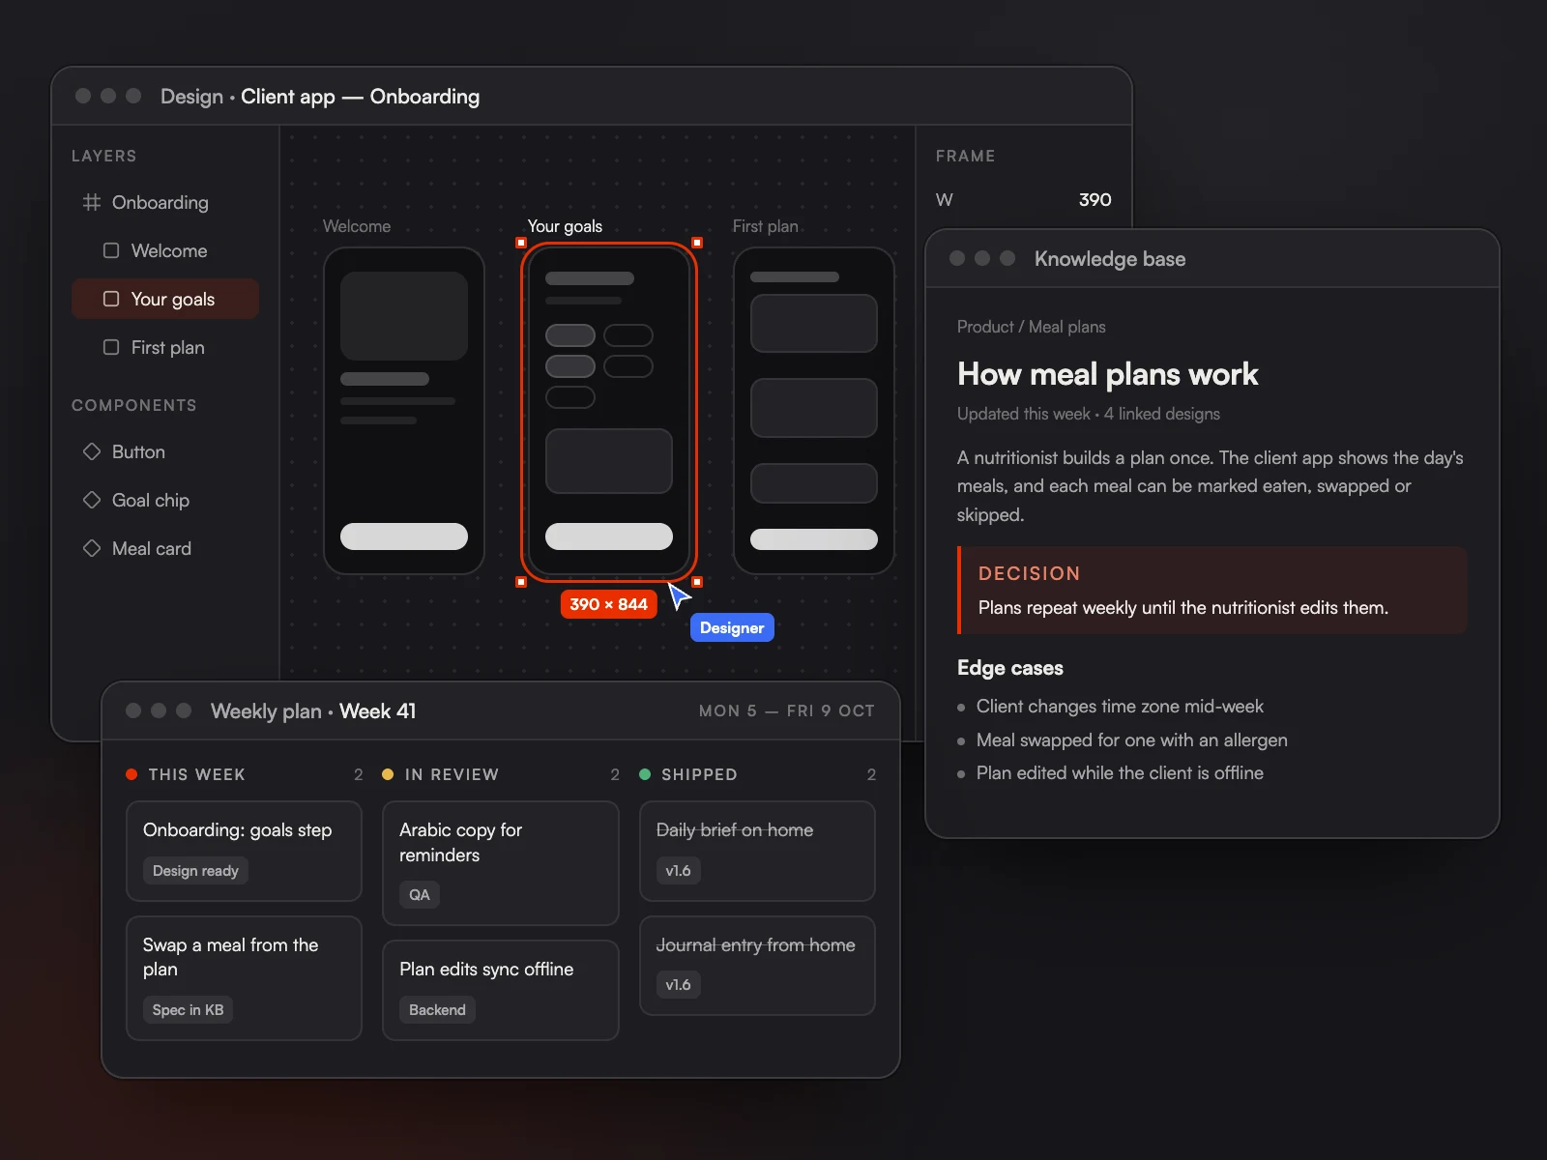Click the blue Designer cursor label

732,627
